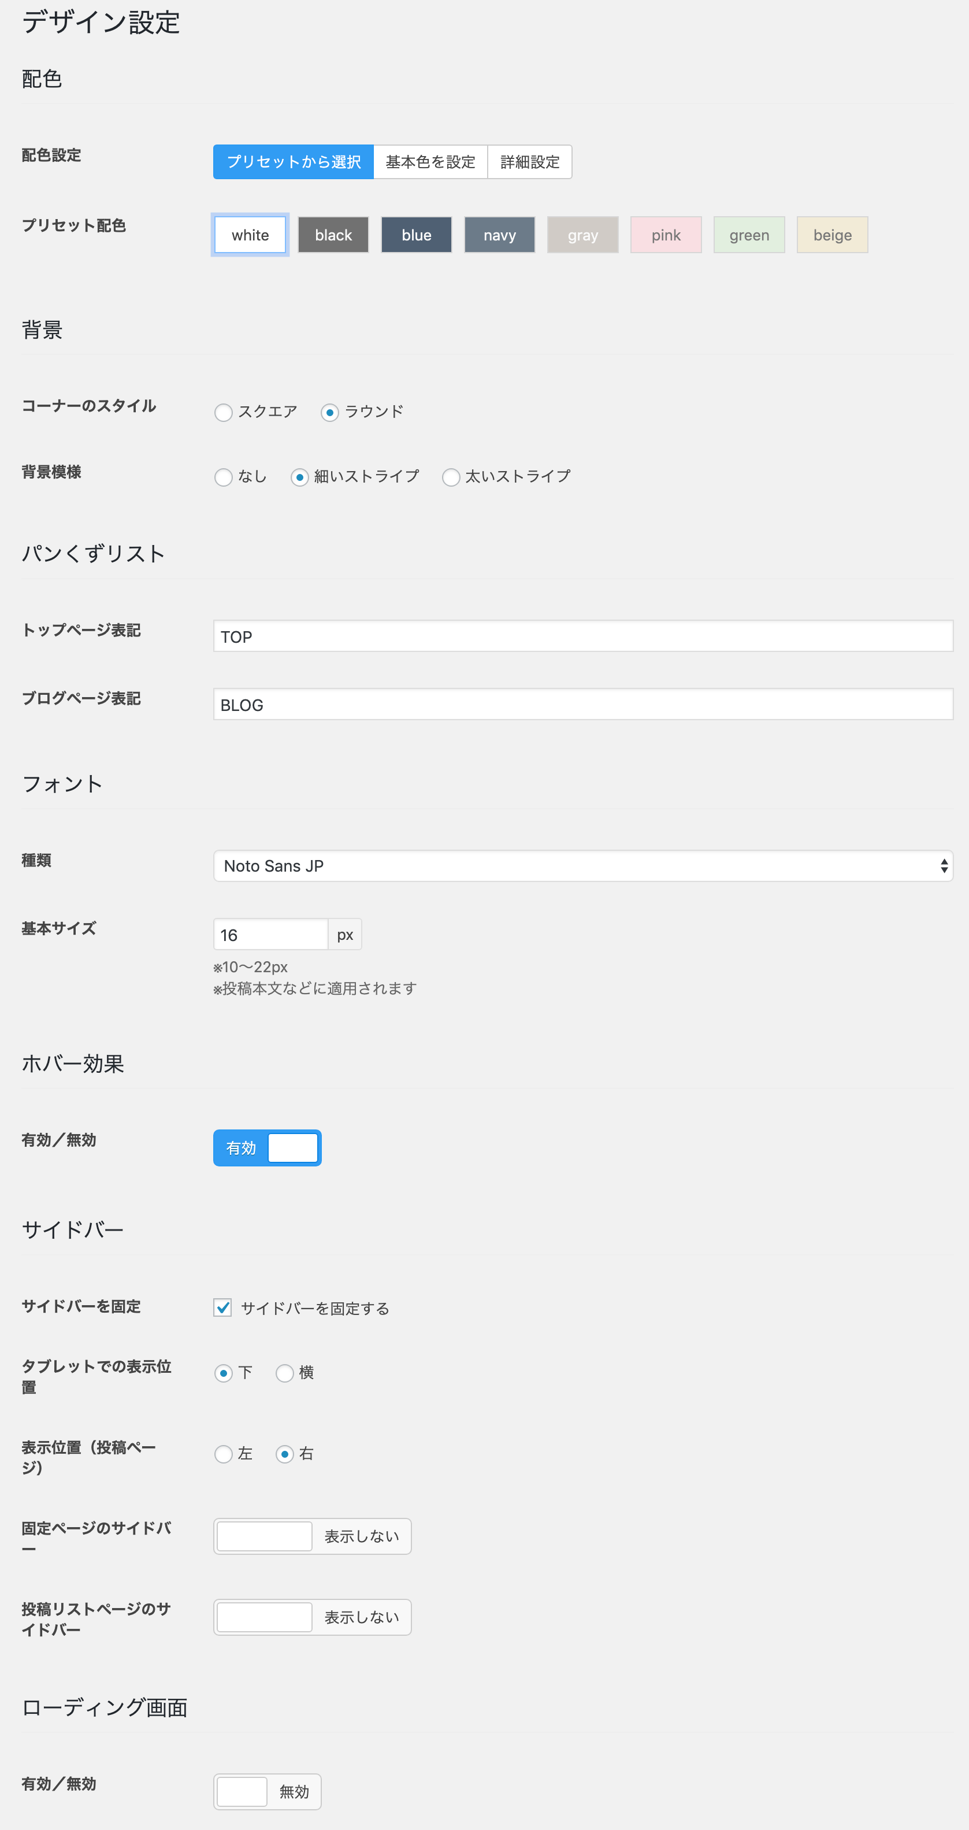
Task: Enable the loading screen toggle
Action: tap(267, 1792)
